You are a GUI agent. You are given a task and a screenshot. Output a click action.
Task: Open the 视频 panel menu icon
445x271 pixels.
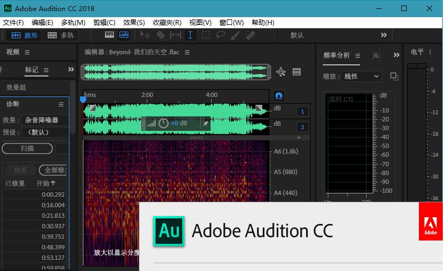click(27, 53)
